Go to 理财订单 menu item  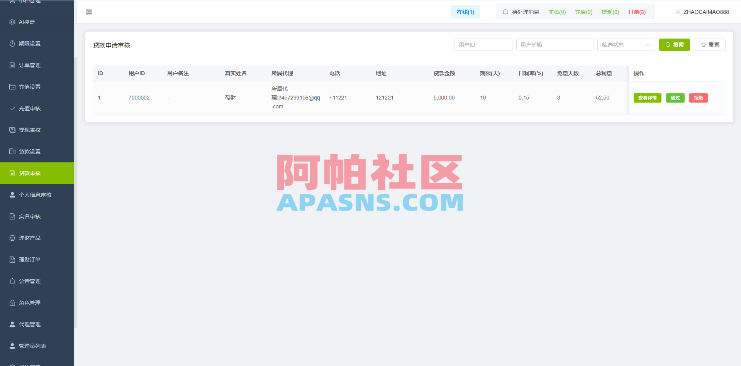37,260
